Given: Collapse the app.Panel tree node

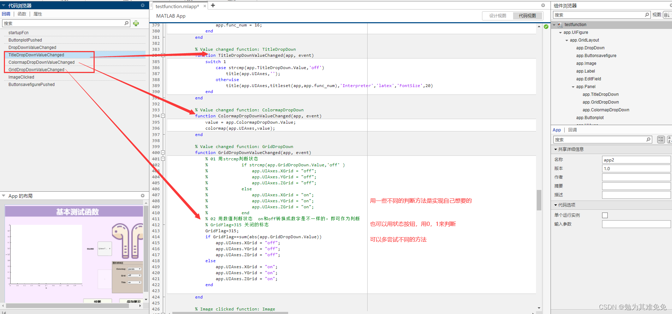Looking at the screenshot, I should 573,87.
